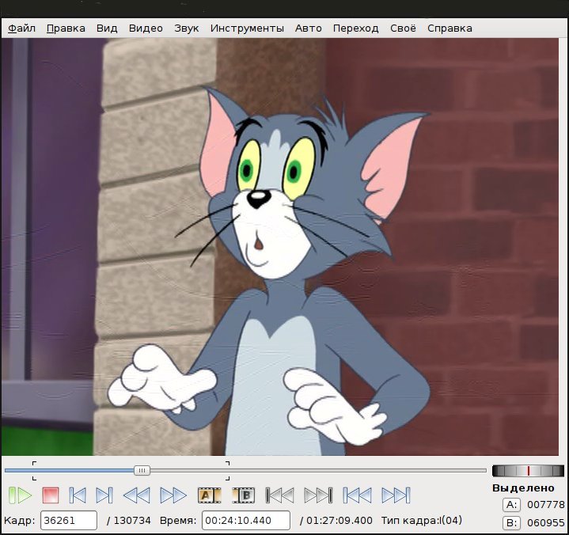This screenshot has width=569, height=535.
Task: Open the Авто menu
Action: click(308, 28)
